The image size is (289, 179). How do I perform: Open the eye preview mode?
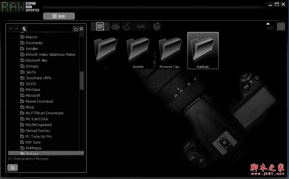(116, 26)
